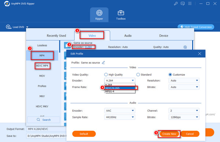Open profile settings gear icon
The width and height of the screenshot is (220, 142).
coord(185,47)
